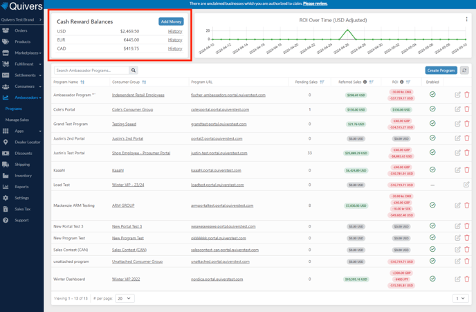
Task: Toggle enabled status for New Portal Test 3
Action: (x=432, y=226)
